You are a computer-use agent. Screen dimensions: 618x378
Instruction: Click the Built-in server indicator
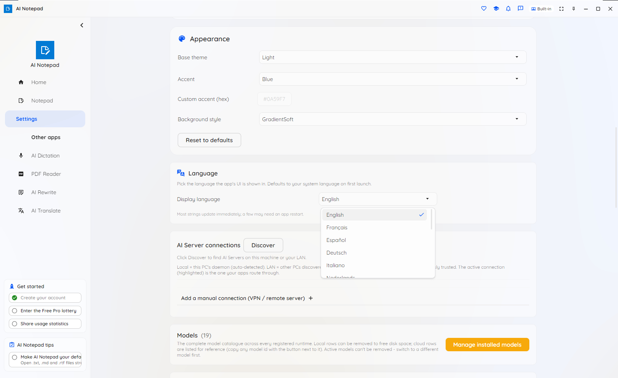tap(541, 9)
